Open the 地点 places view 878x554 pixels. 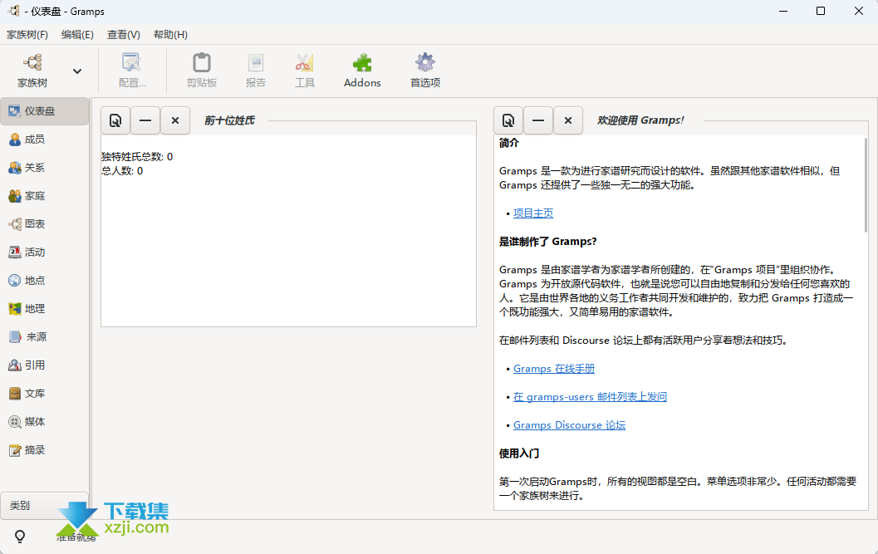tap(44, 281)
